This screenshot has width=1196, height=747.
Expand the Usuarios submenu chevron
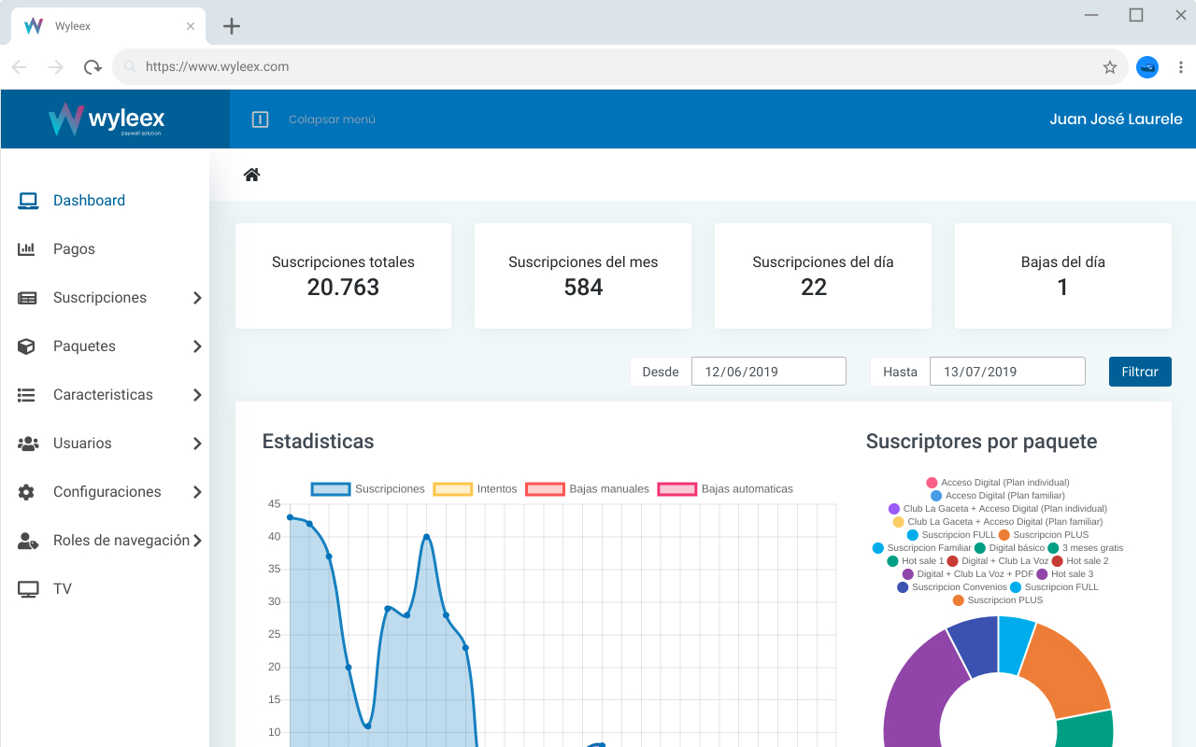197,444
